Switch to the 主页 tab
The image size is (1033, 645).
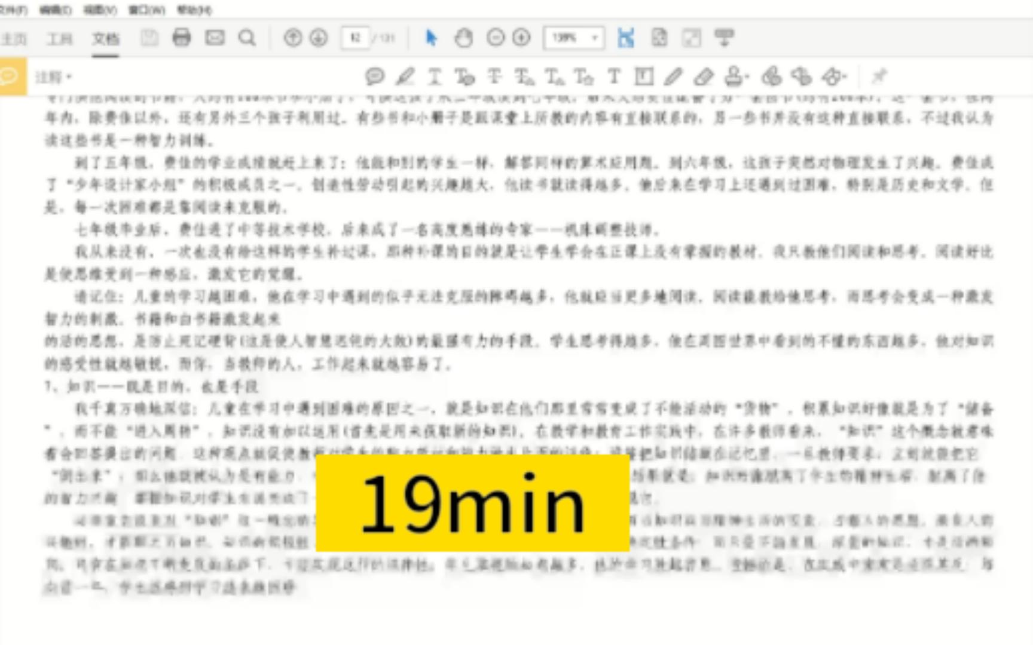(13, 39)
